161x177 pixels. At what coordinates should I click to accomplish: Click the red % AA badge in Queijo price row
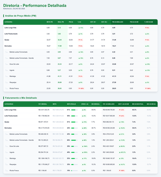tap(80, 40)
